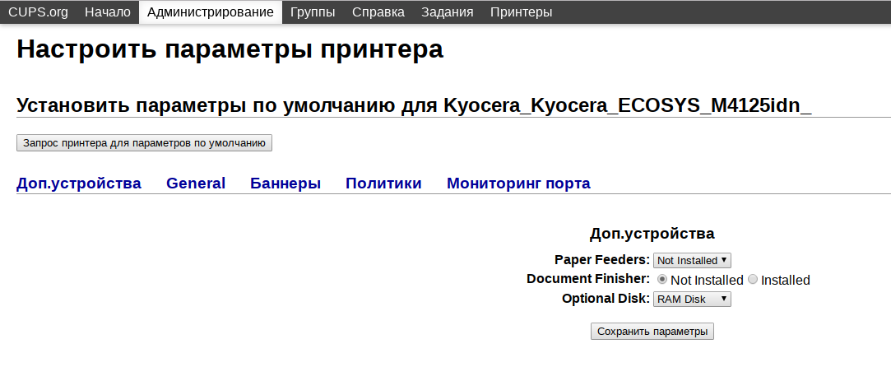891x367 pixels.
Task: Open the Политики options link
Action: [x=383, y=183]
